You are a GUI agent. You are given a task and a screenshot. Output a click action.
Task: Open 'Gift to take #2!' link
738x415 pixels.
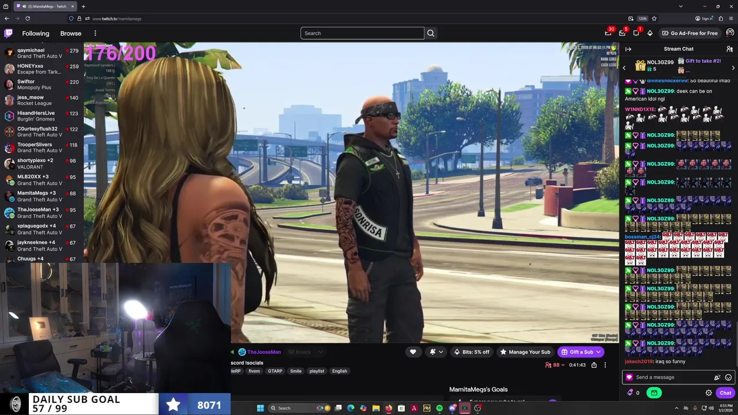click(703, 61)
